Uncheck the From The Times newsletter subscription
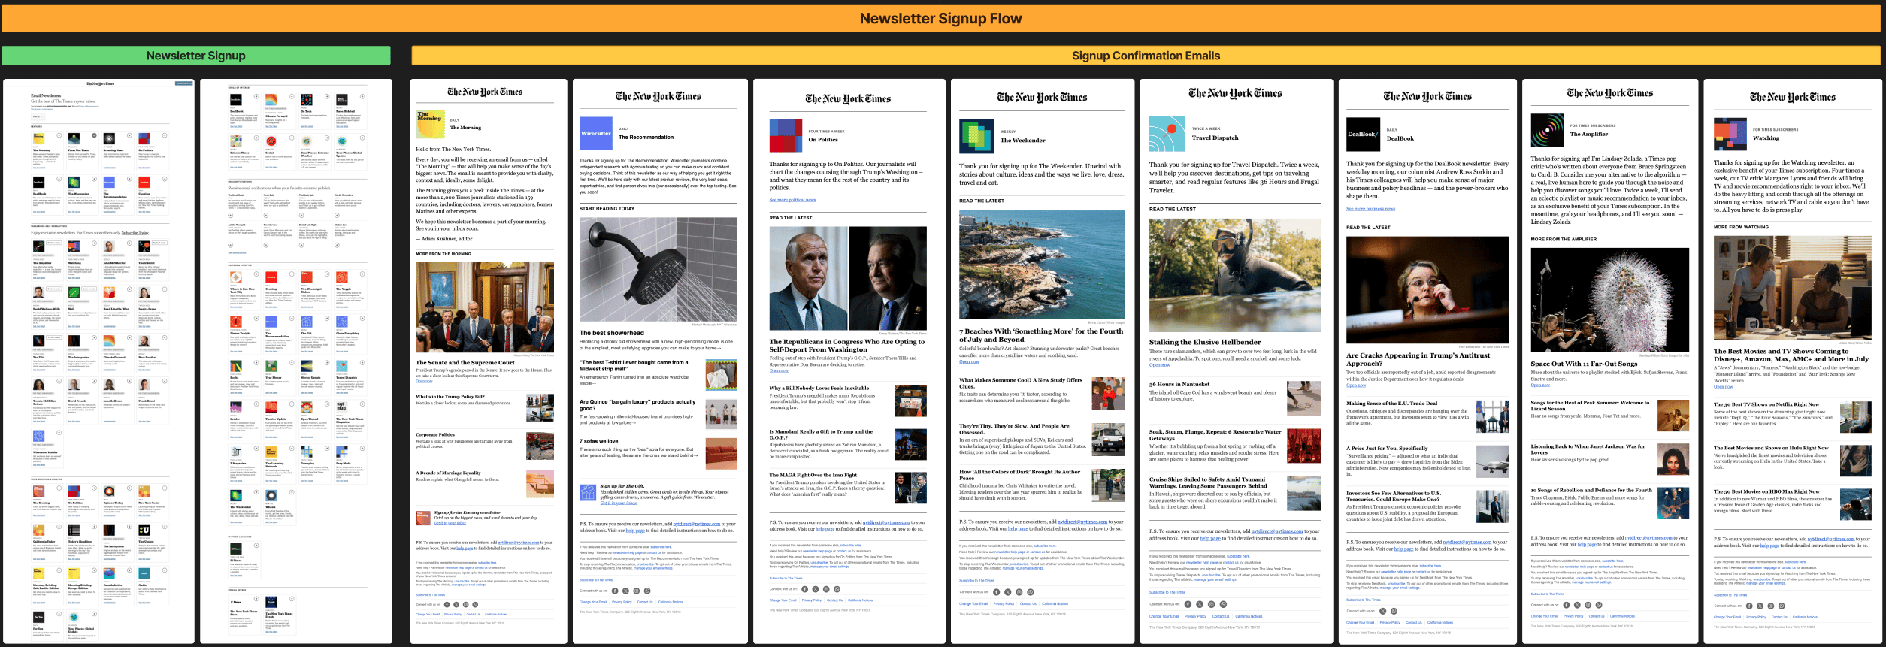This screenshot has width=1886, height=647. coord(94,135)
